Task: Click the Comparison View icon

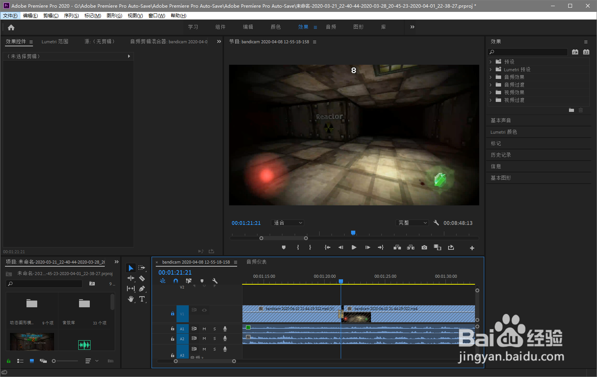Action: click(x=437, y=248)
